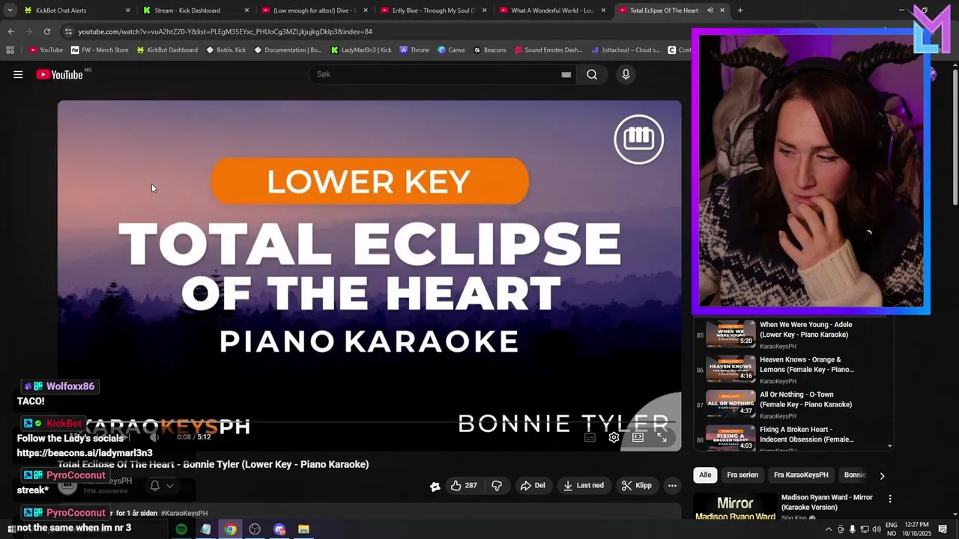Show hidden system tray icons chevron
The image size is (959, 539).
(x=827, y=529)
